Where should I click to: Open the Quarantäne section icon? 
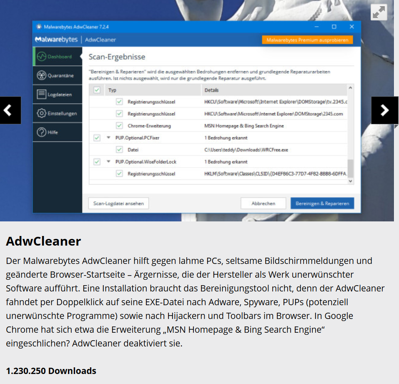point(41,75)
